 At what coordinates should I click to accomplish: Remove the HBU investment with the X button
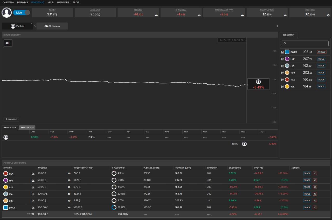[315, 201]
